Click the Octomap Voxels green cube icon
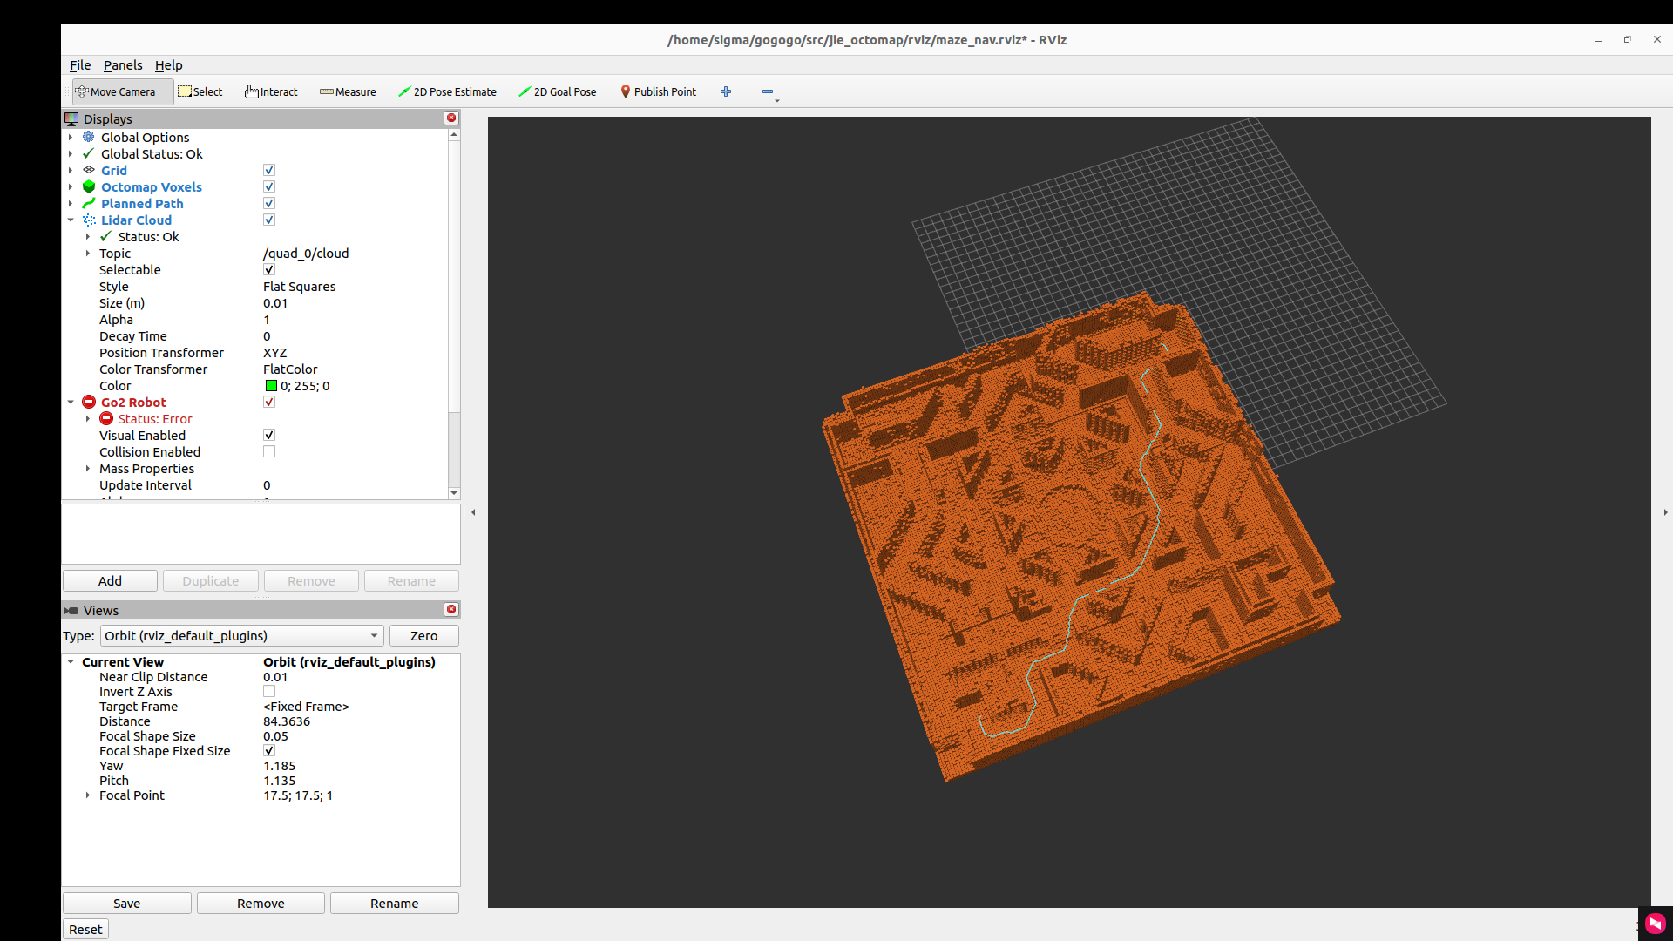 point(89,186)
